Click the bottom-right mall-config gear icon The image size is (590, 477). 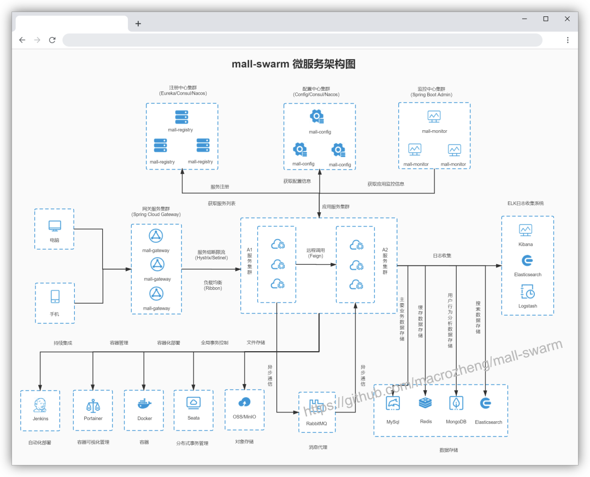pyautogui.click(x=338, y=150)
